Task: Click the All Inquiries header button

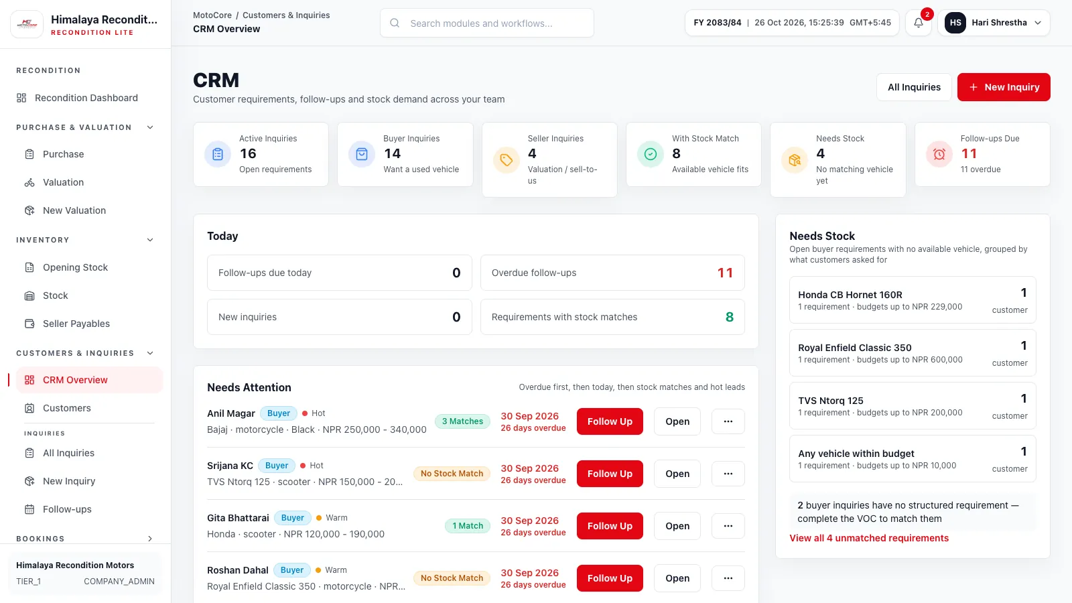Action: tap(914, 87)
